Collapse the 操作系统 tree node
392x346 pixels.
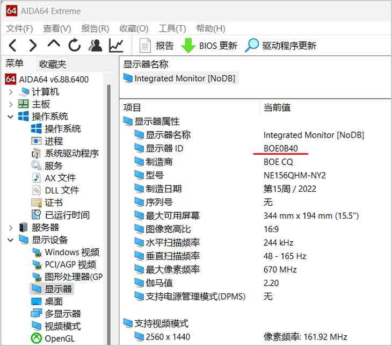click(x=11, y=117)
